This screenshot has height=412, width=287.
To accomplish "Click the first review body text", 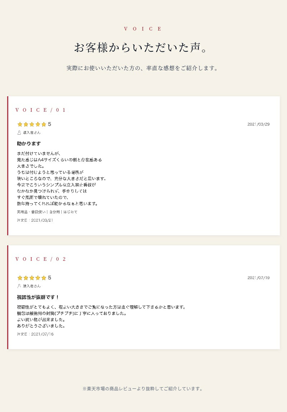I will (x=62, y=179).
